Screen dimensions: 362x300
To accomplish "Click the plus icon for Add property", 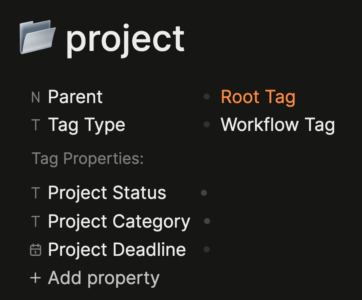I will tap(35, 278).
